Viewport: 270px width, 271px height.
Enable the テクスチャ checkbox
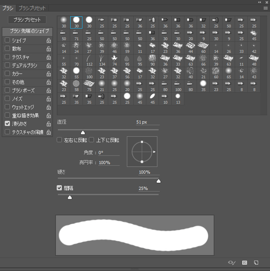pyautogui.click(x=7, y=57)
